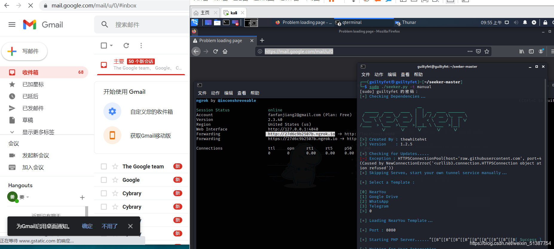Open 文件 menu in seeker terminal
This screenshot has height=249, width=554.
pyautogui.click(x=365, y=74)
